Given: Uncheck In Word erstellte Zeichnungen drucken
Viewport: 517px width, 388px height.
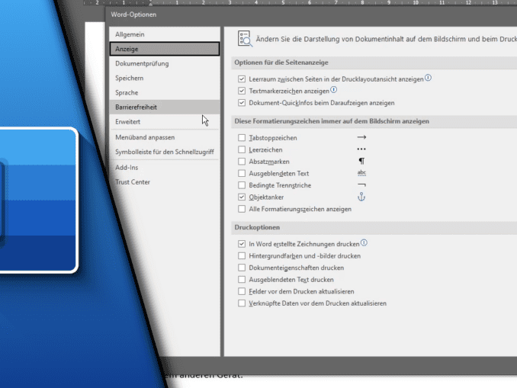Looking at the screenshot, I should point(242,244).
